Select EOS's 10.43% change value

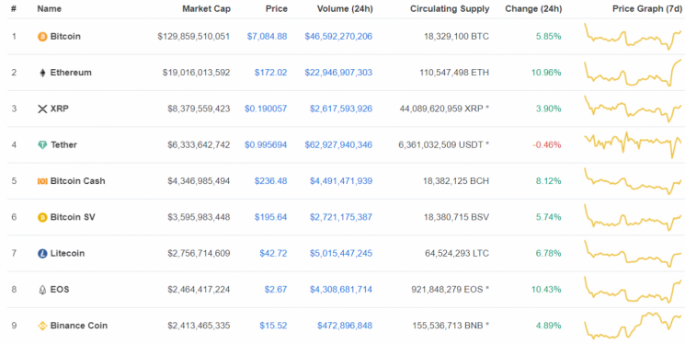point(546,290)
